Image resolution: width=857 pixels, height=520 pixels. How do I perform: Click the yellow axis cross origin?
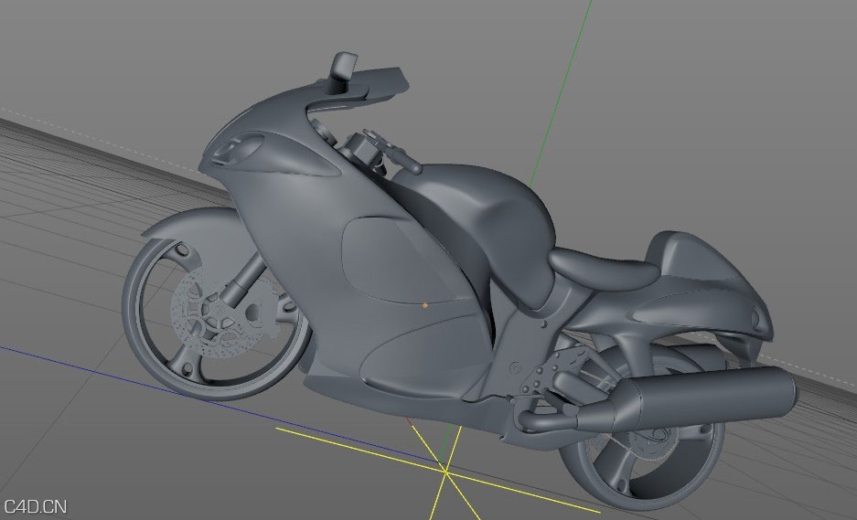pyautogui.click(x=445, y=471)
